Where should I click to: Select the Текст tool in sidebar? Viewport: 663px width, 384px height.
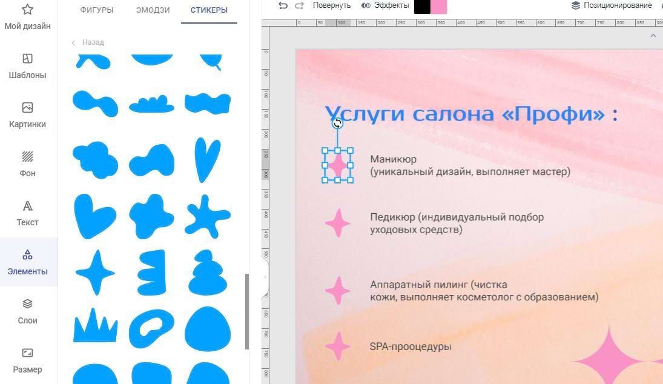(x=27, y=213)
